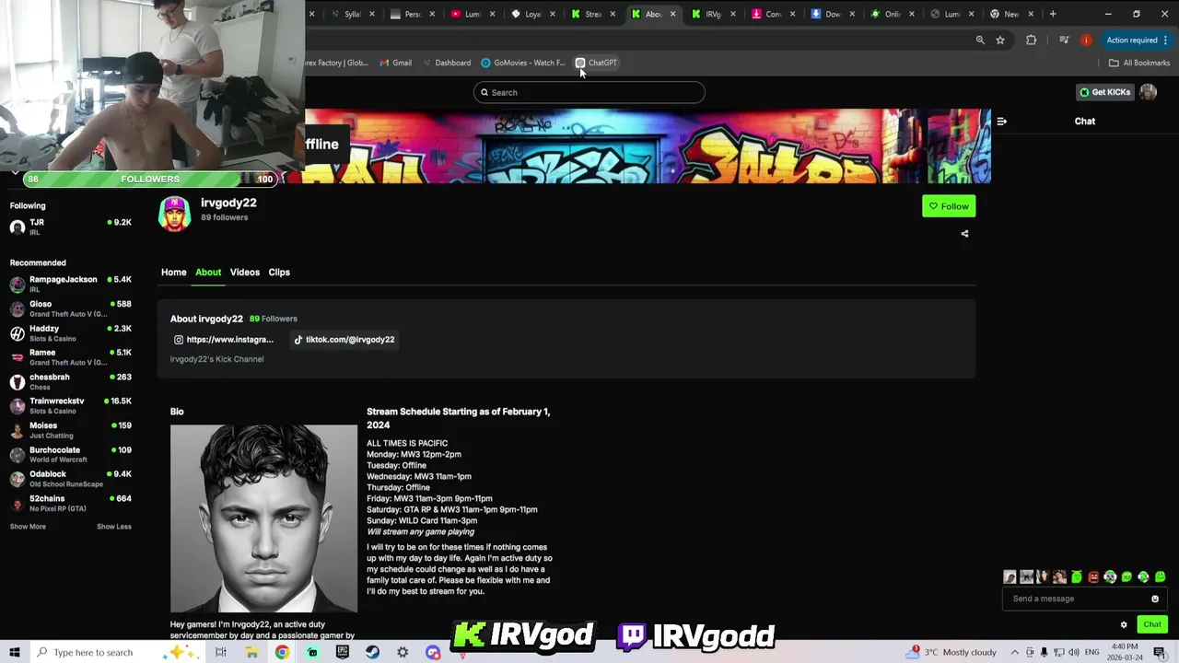This screenshot has height=663, width=1179.
Task: Open the GoMovies bookmark
Action: pyautogui.click(x=522, y=63)
